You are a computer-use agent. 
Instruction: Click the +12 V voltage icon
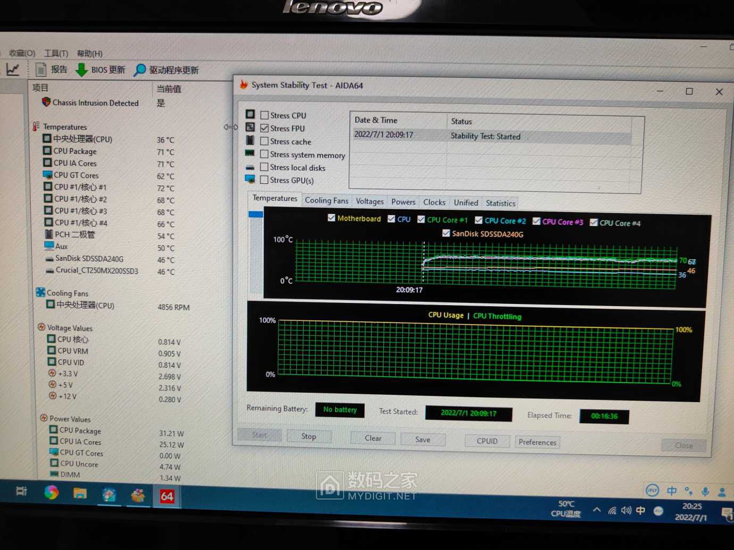(53, 396)
